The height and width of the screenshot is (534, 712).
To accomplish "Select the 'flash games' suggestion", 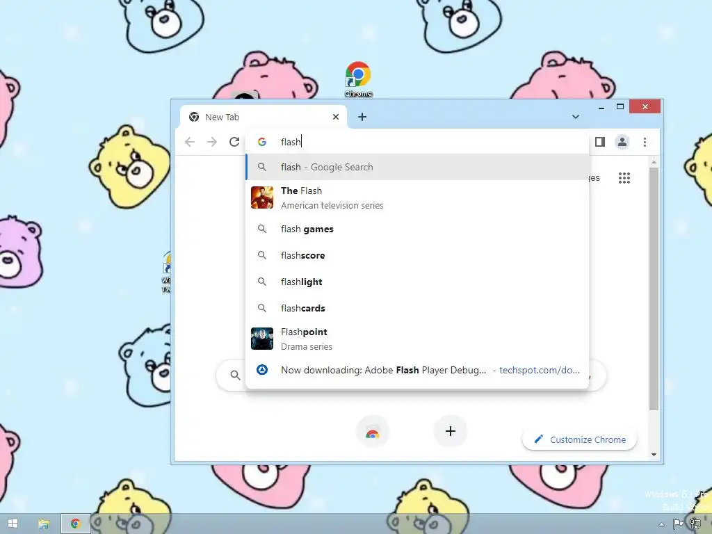I will click(x=417, y=229).
